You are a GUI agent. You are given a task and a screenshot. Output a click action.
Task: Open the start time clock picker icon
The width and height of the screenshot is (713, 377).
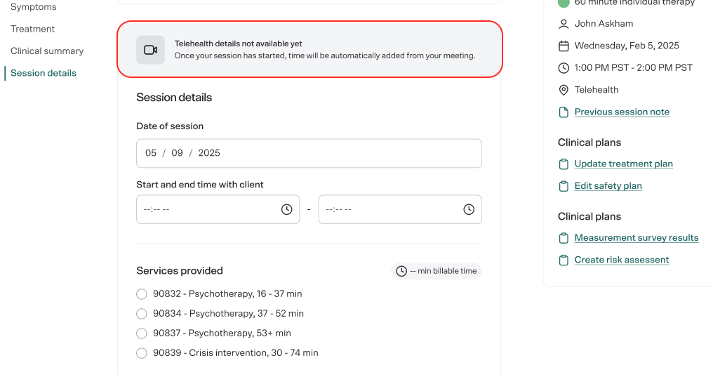(286, 209)
